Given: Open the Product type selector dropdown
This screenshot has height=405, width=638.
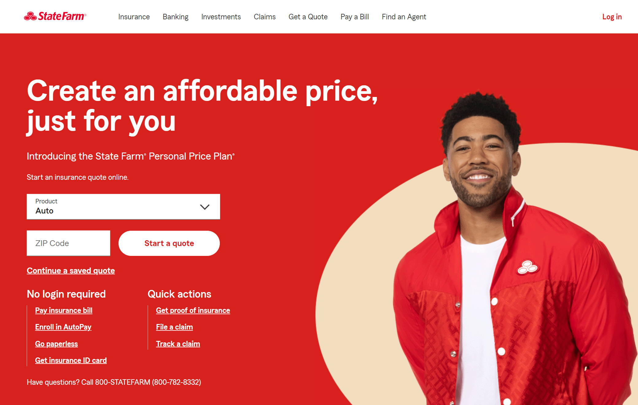Looking at the screenshot, I should click(x=123, y=207).
